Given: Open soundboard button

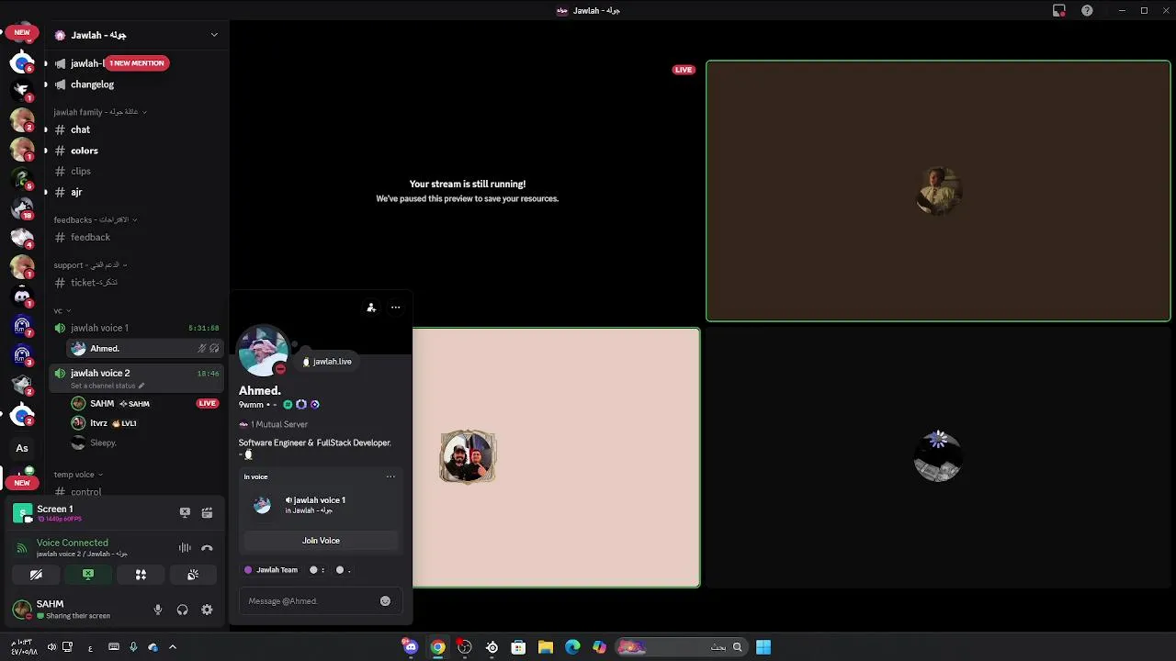Looking at the screenshot, I should pos(193,575).
